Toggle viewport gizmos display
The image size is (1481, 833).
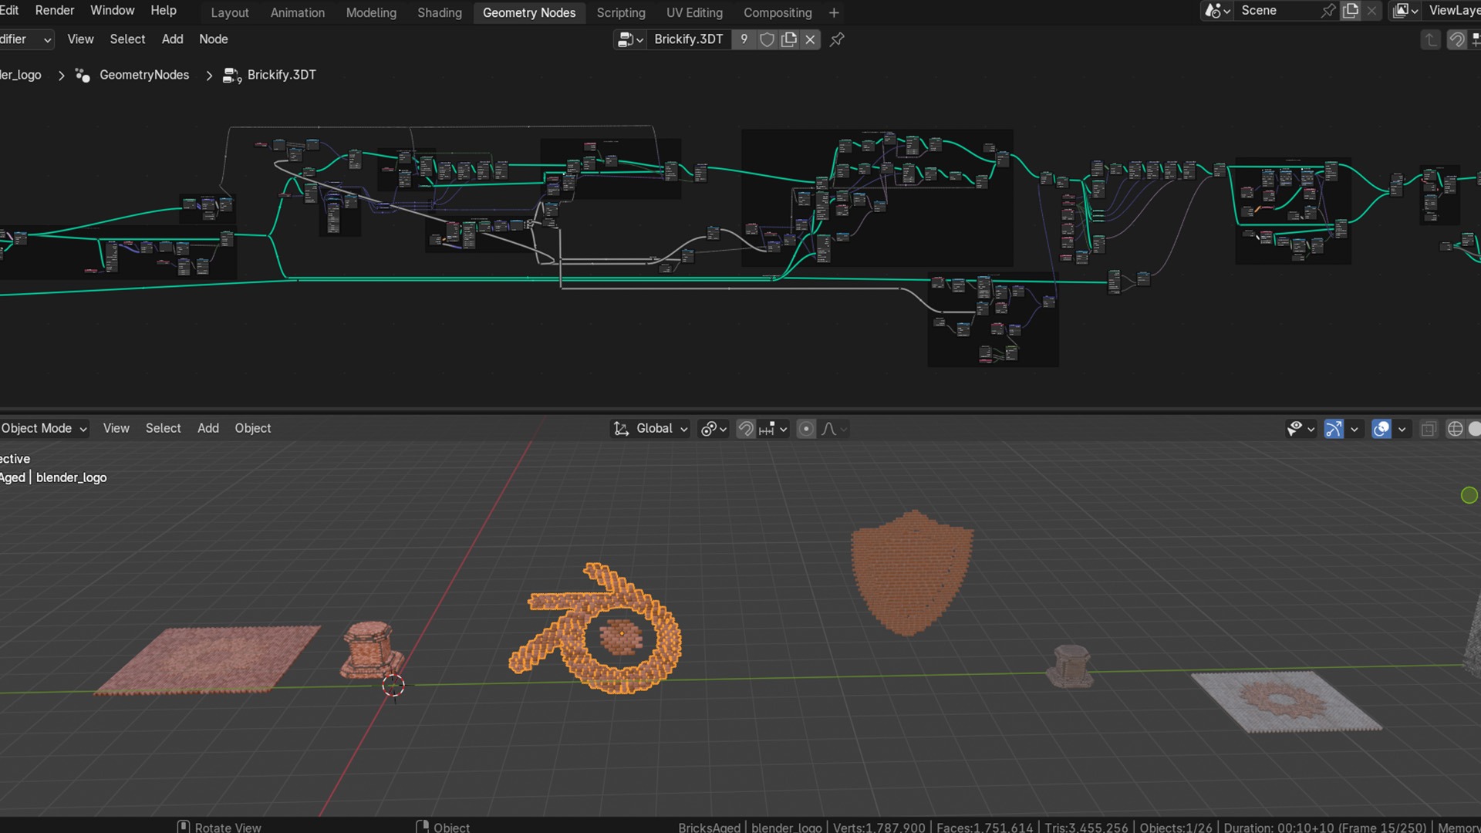pos(1334,429)
